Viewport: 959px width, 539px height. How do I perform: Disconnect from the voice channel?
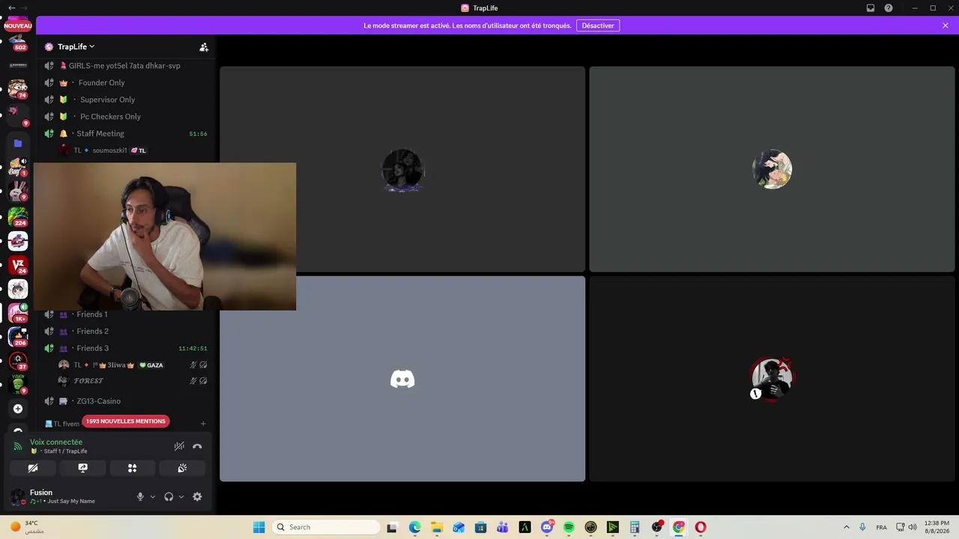point(197,446)
